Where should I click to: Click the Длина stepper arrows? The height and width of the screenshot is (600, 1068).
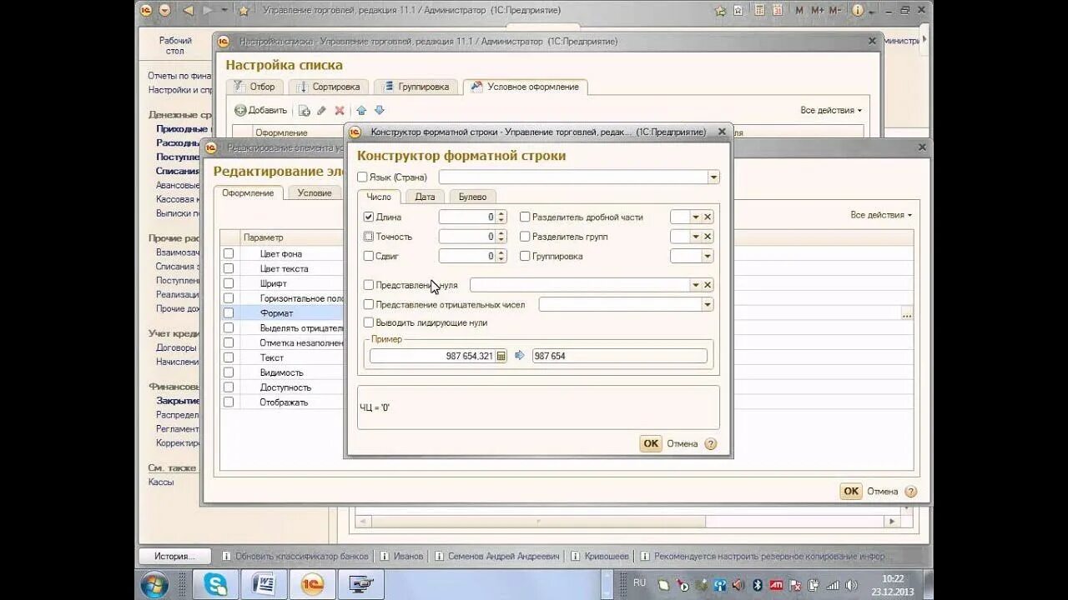pyautogui.click(x=501, y=217)
